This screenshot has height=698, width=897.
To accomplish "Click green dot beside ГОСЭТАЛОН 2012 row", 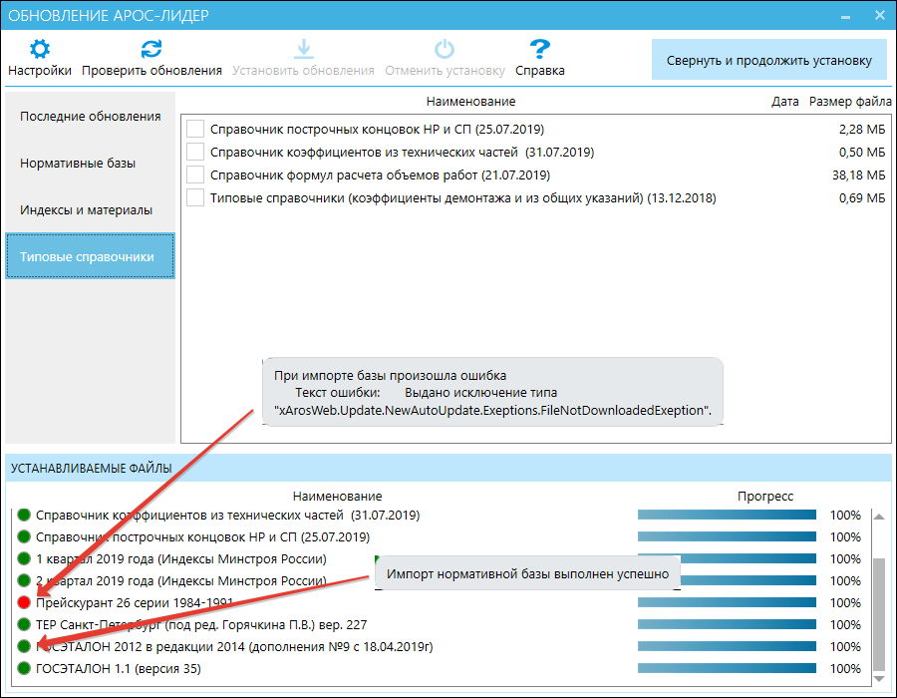I will tap(24, 646).
